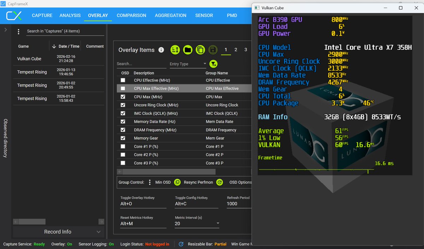Uncheck Memory Data Rate (Hz) checkbox

coord(123,121)
